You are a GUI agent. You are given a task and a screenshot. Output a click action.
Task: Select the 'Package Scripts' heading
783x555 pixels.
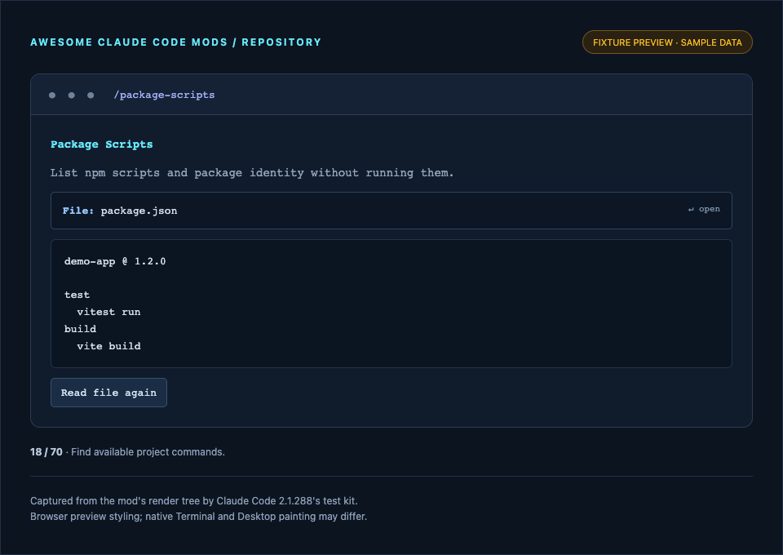[x=102, y=144]
